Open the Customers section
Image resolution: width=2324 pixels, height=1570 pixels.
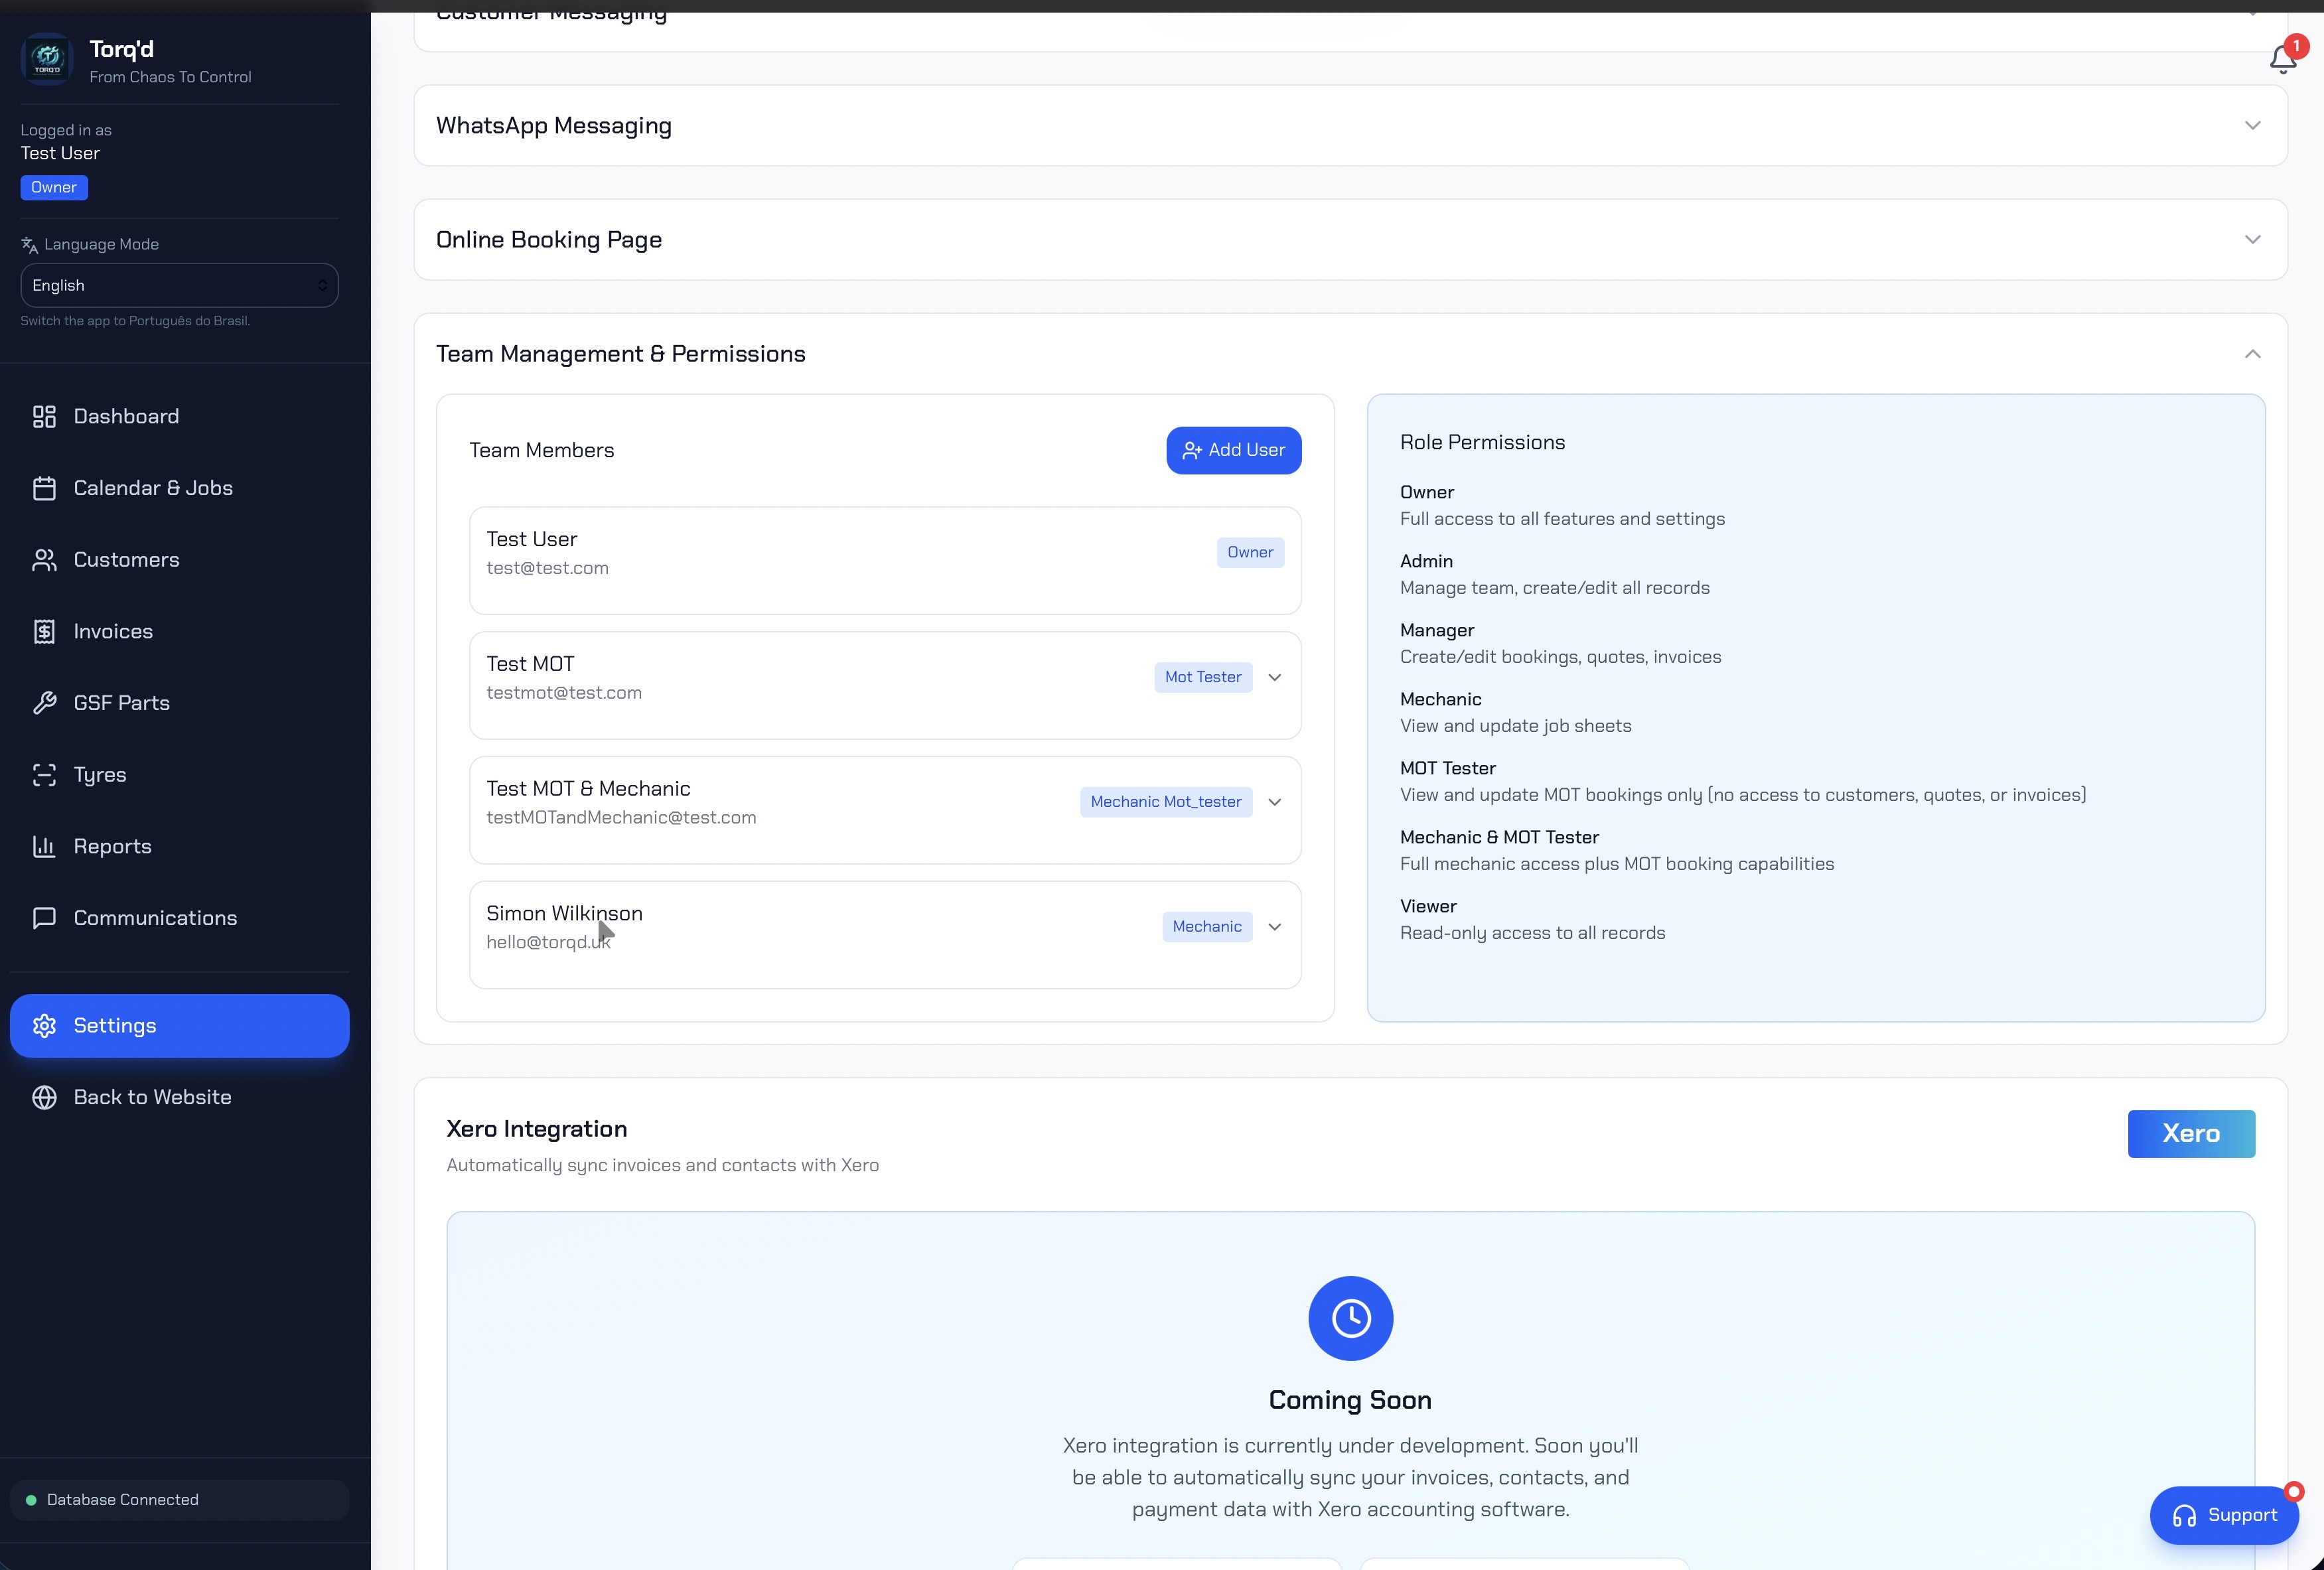pos(180,560)
